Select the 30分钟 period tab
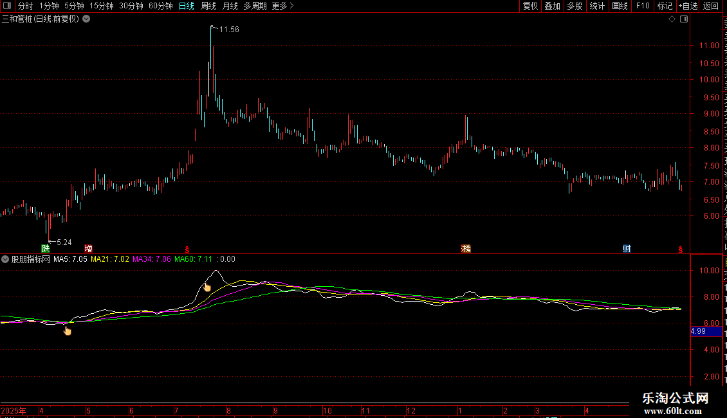 [x=131, y=6]
